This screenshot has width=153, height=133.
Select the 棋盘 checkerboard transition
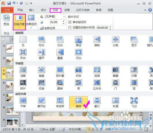(42, 72)
